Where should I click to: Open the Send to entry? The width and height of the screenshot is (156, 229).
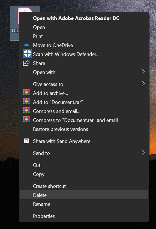[x=84, y=153]
